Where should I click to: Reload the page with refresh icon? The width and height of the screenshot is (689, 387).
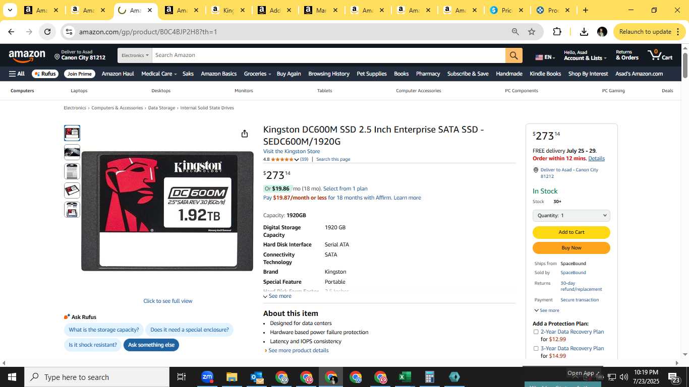coord(47,32)
